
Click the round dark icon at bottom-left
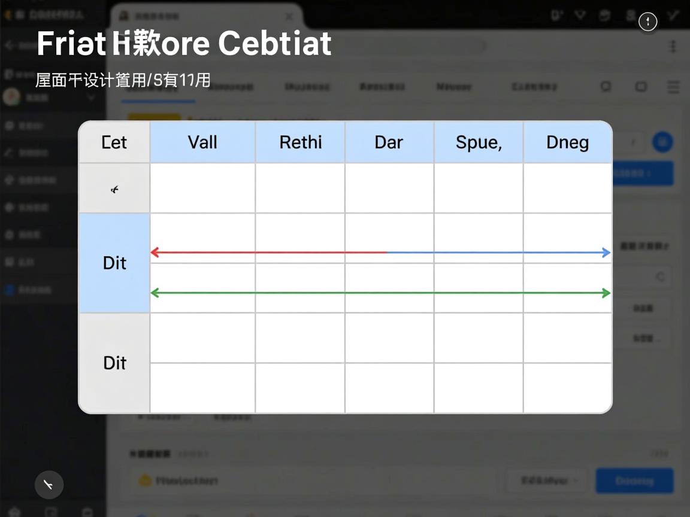49,484
